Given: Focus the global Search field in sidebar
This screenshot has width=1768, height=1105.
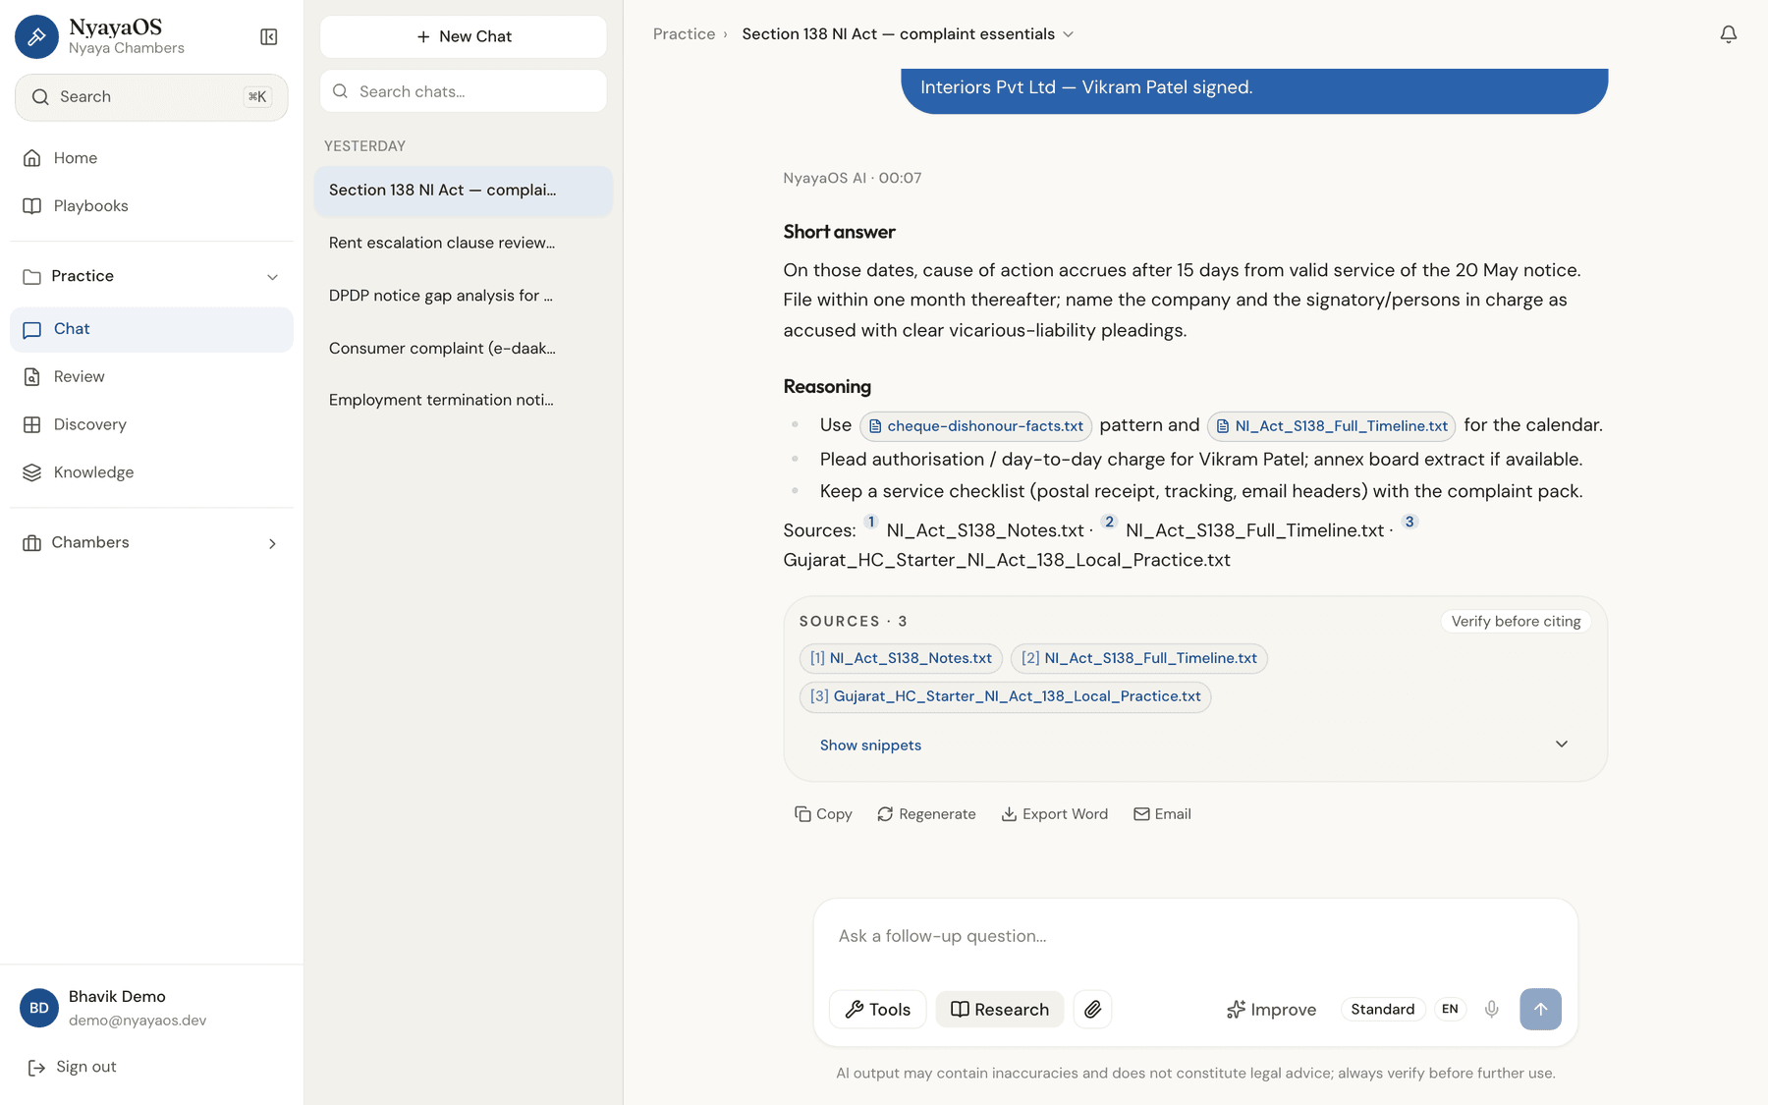Looking at the screenshot, I should (151, 97).
